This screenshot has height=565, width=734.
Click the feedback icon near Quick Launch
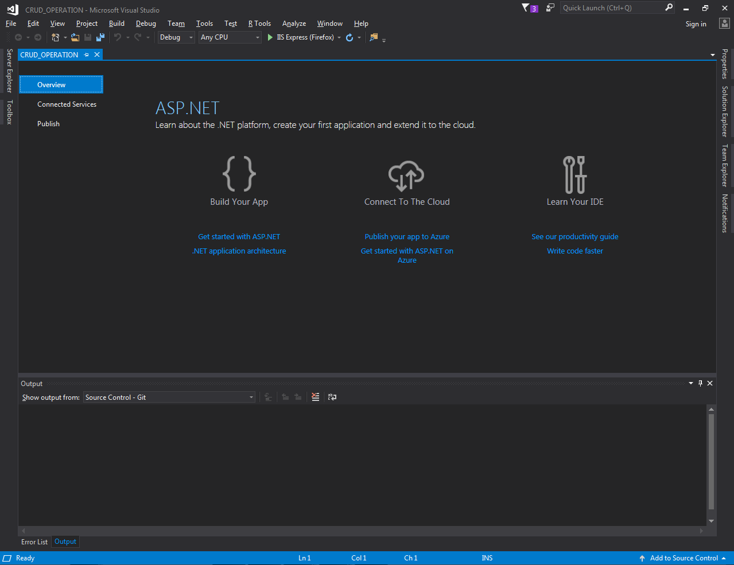pos(550,8)
